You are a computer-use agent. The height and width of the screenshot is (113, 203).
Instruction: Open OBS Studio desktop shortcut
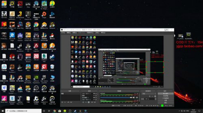tap(36, 89)
